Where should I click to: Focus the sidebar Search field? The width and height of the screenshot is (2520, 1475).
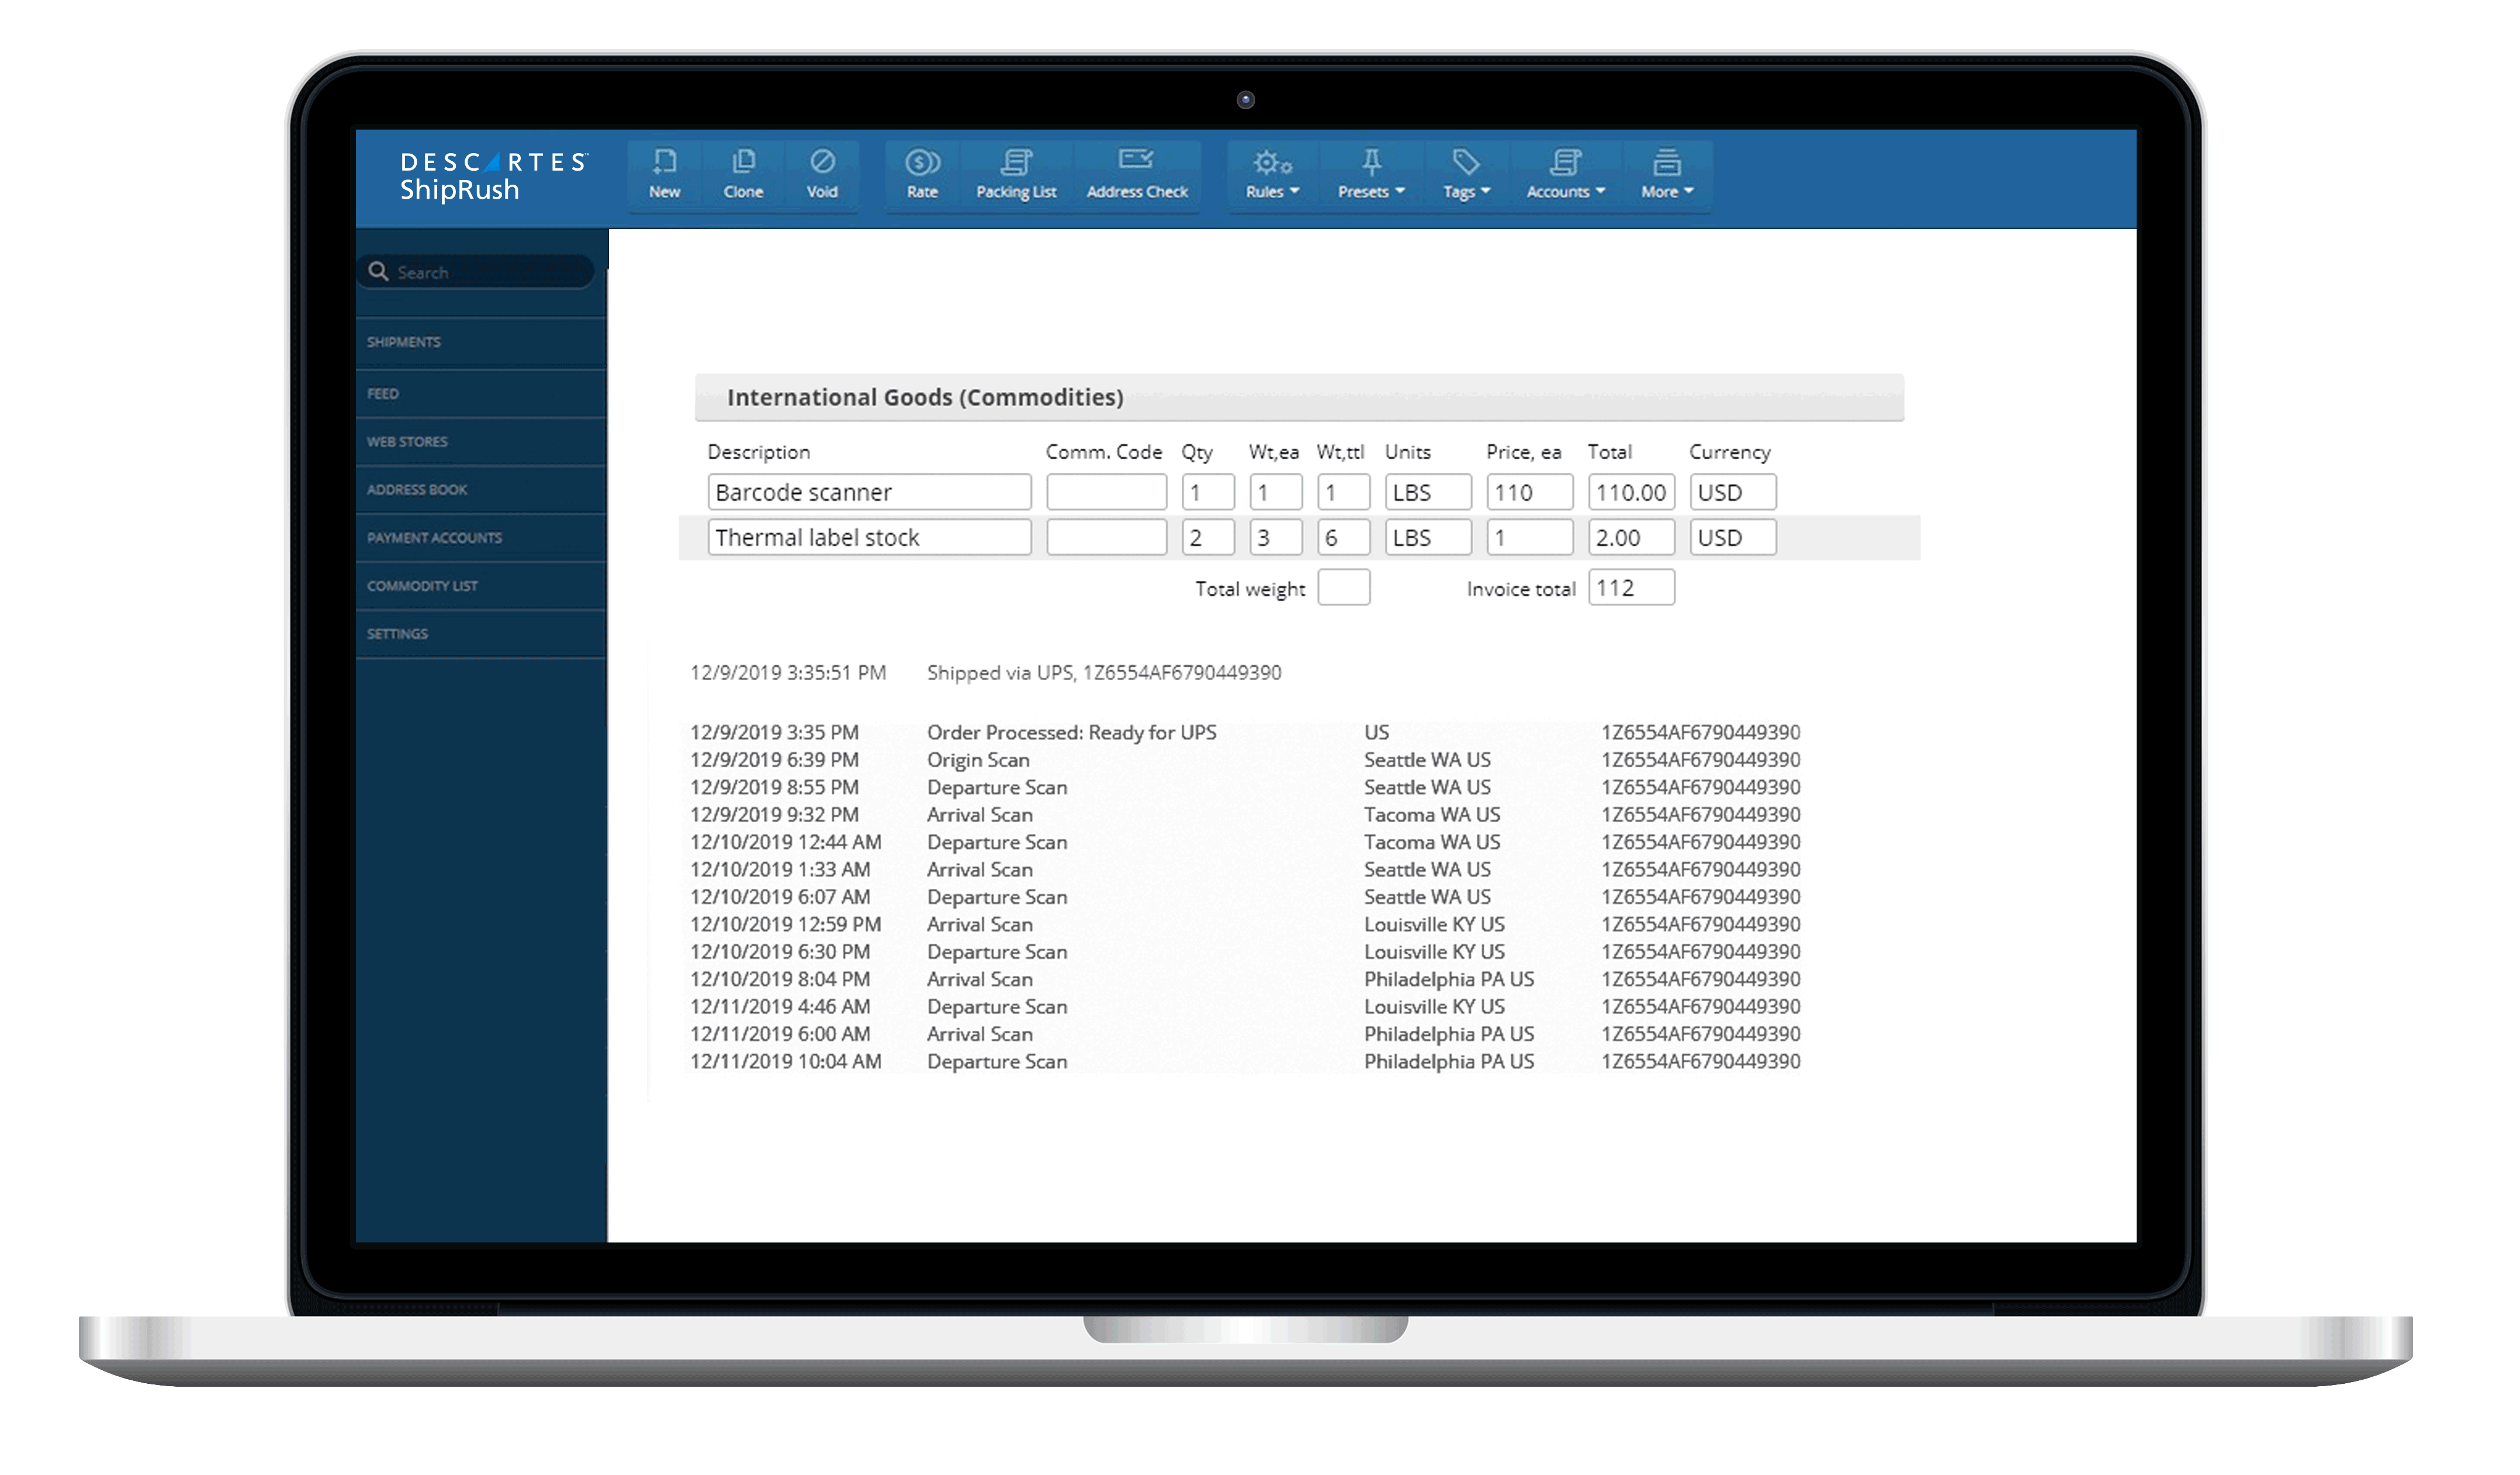476,272
